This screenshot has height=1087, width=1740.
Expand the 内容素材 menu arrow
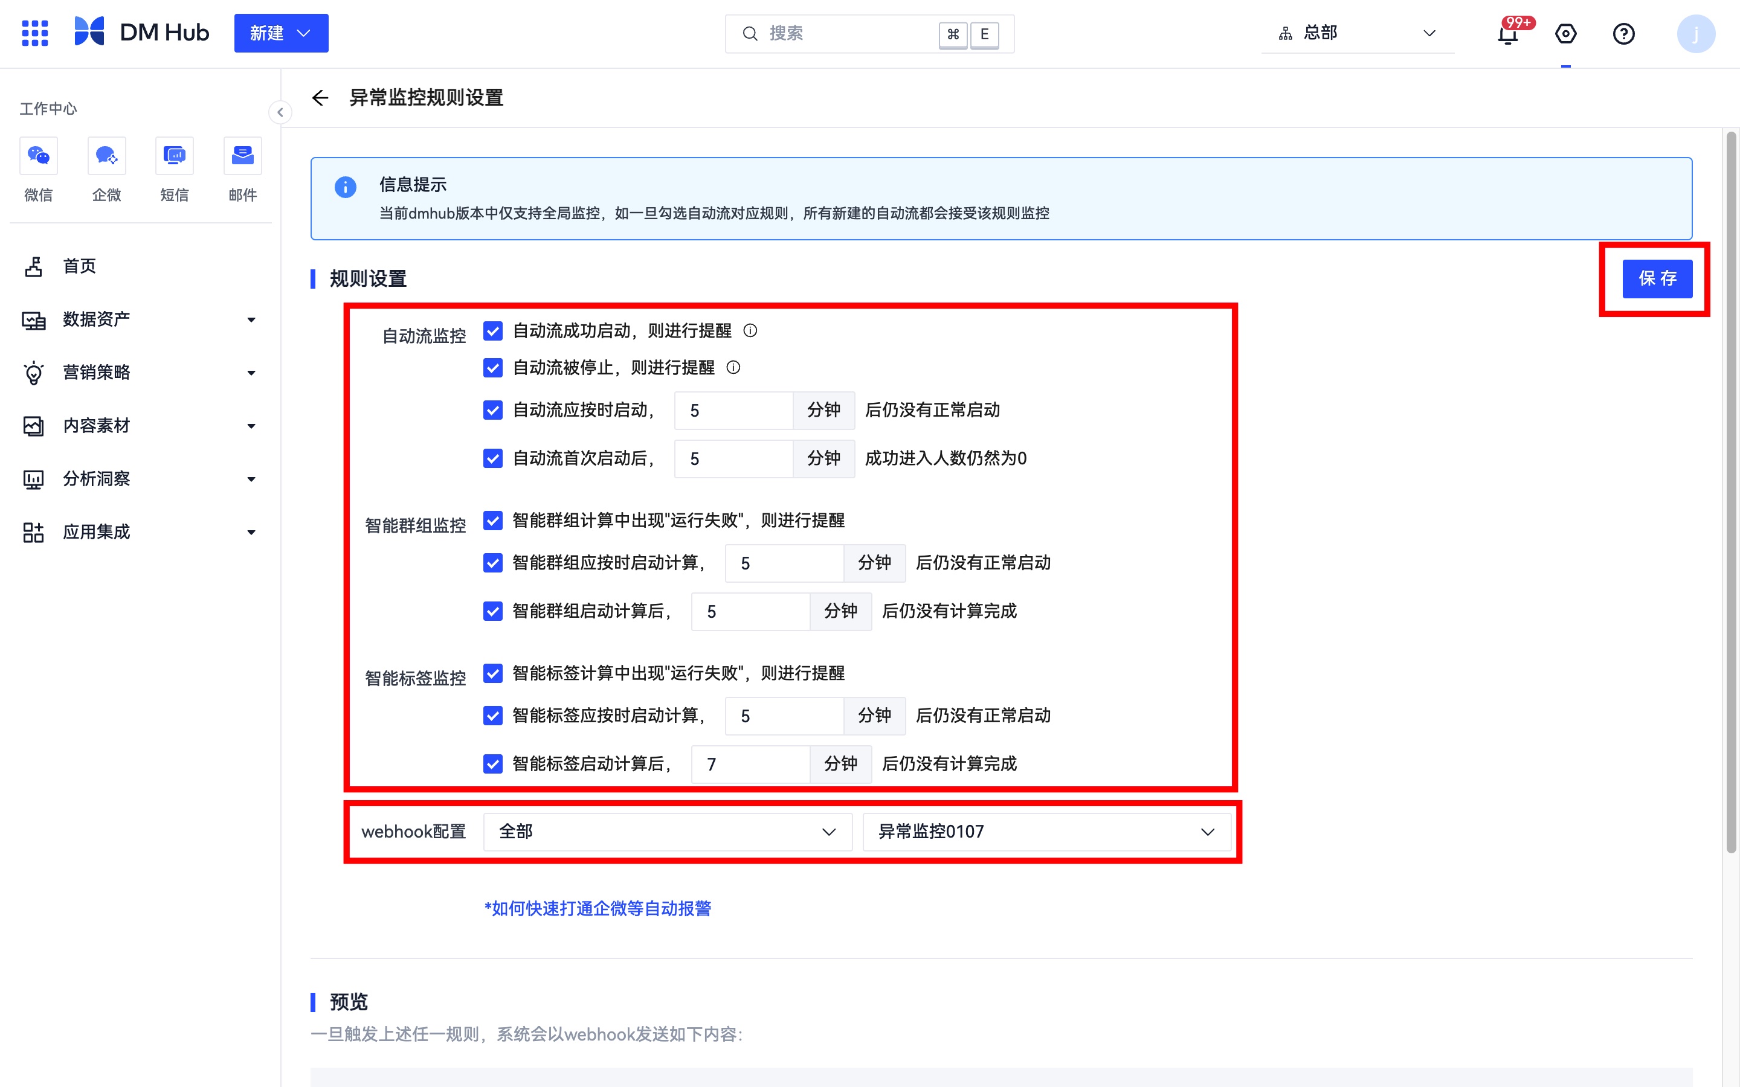251,426
